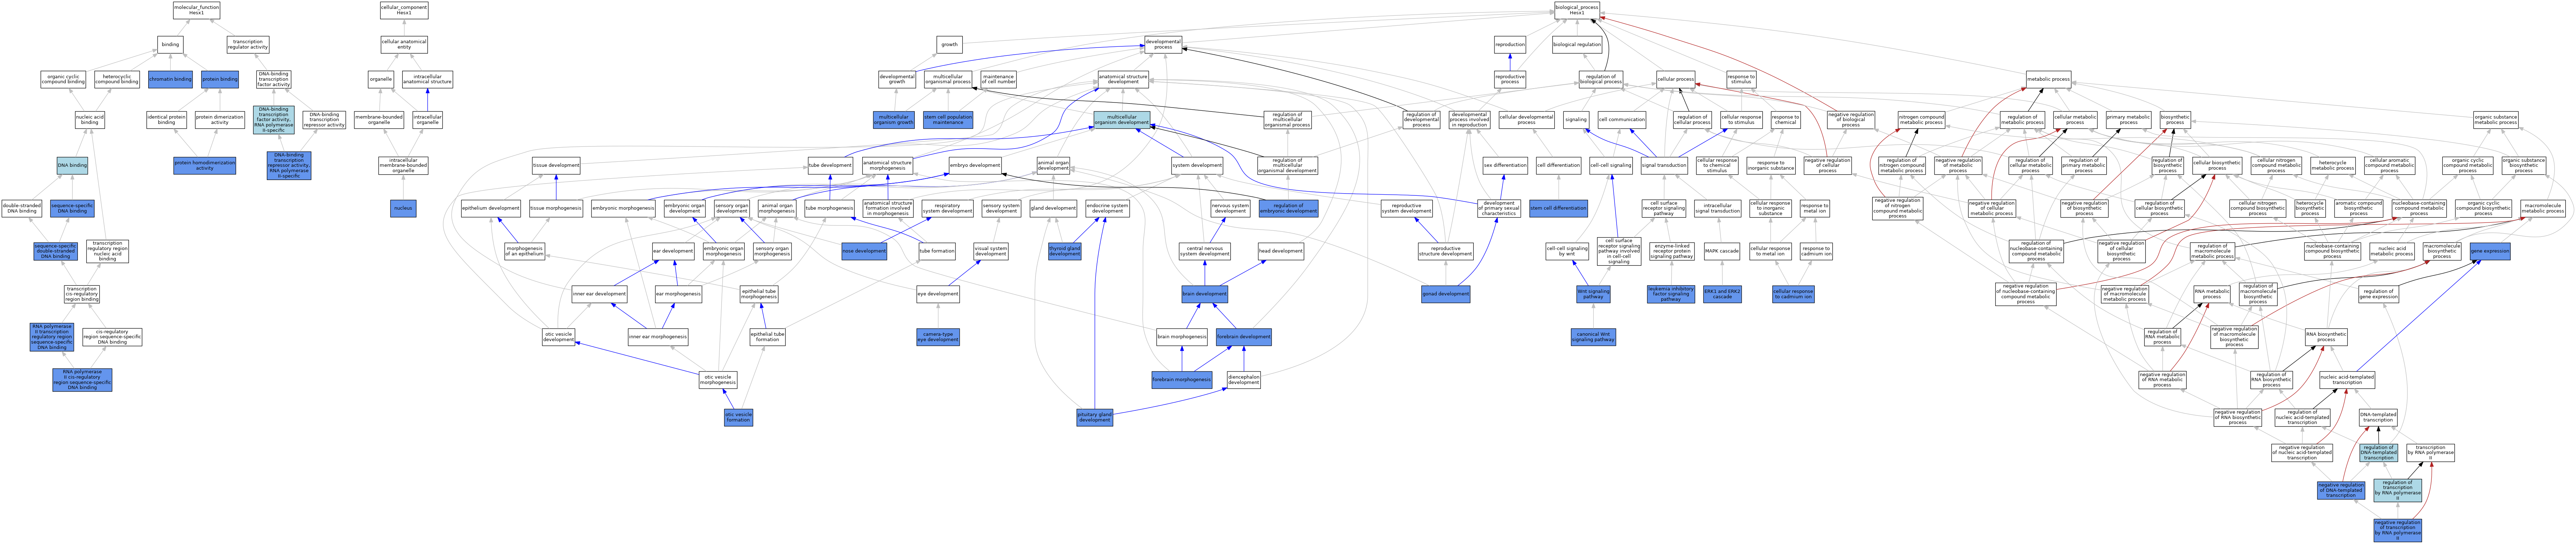This screenshot has height=544, width=2576.
Task: Click the "inner ear development" node
Action: pos(599,294)
